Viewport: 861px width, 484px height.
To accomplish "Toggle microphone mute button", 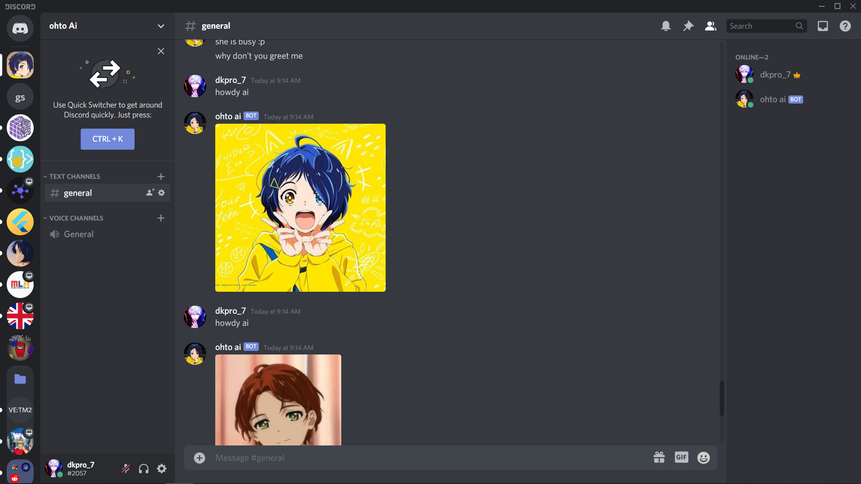I will pos(126,469).
